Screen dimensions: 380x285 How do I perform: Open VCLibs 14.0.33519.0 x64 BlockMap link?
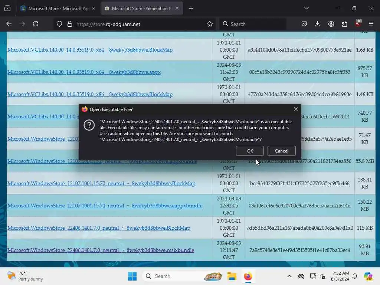pos(90,50)
